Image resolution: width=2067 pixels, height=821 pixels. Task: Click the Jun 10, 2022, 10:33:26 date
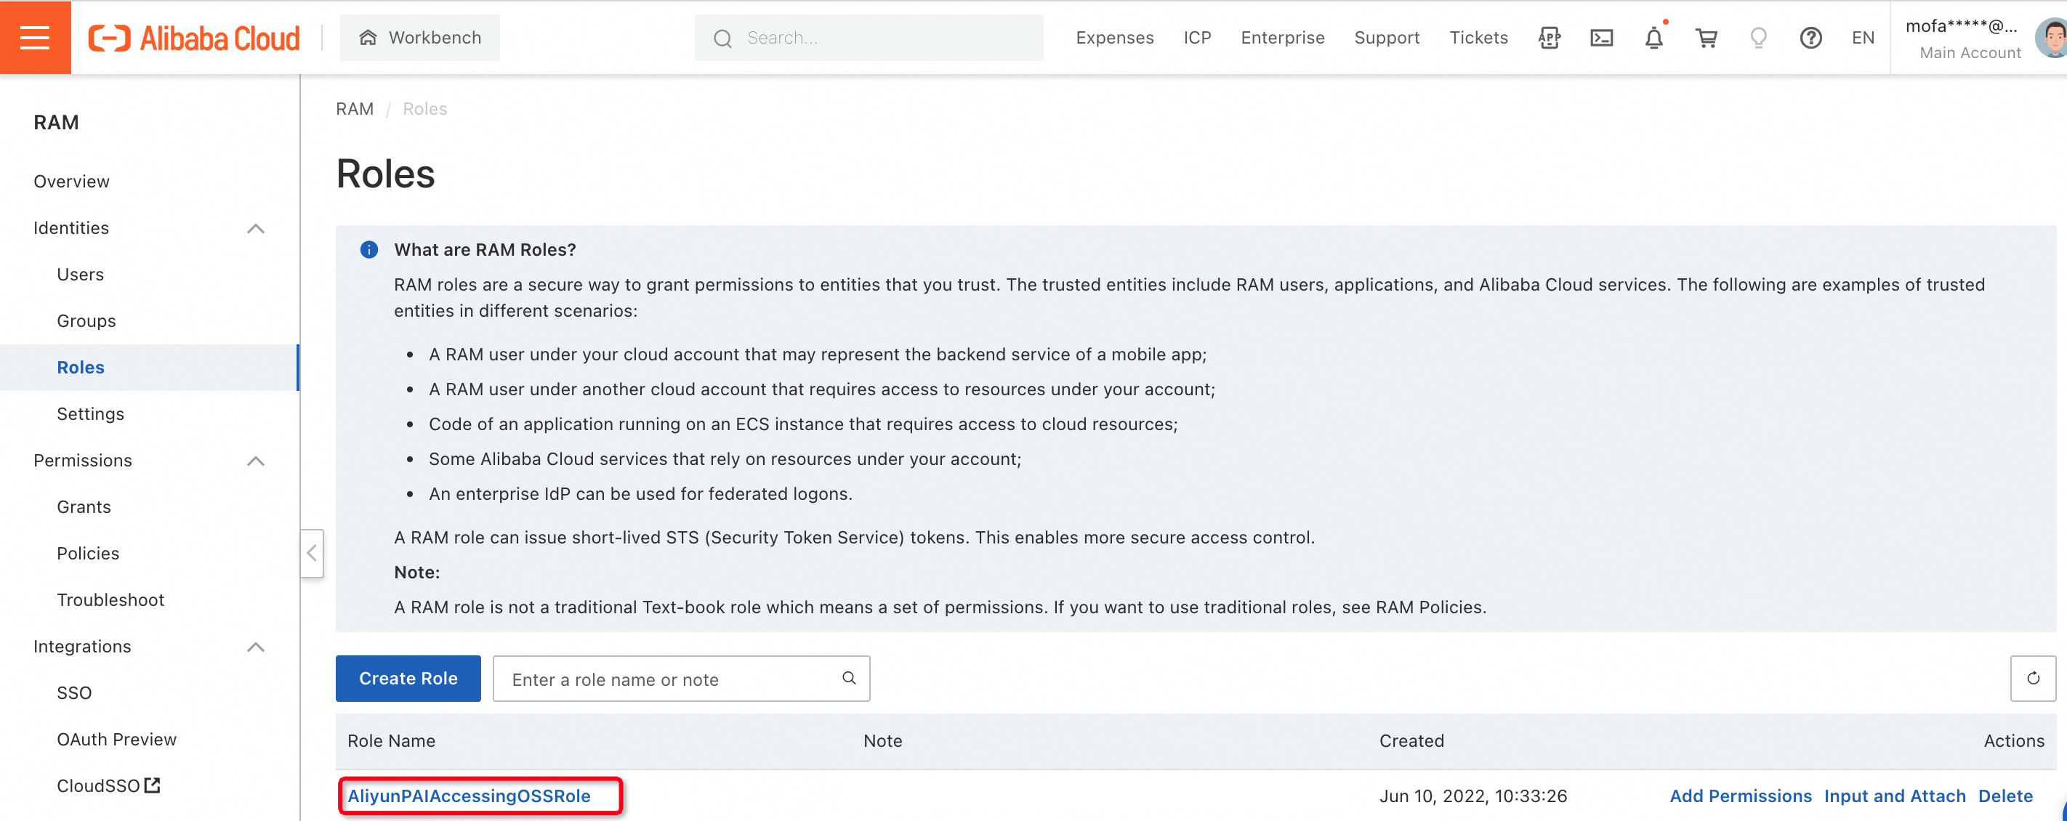(x=1472, y=796)
